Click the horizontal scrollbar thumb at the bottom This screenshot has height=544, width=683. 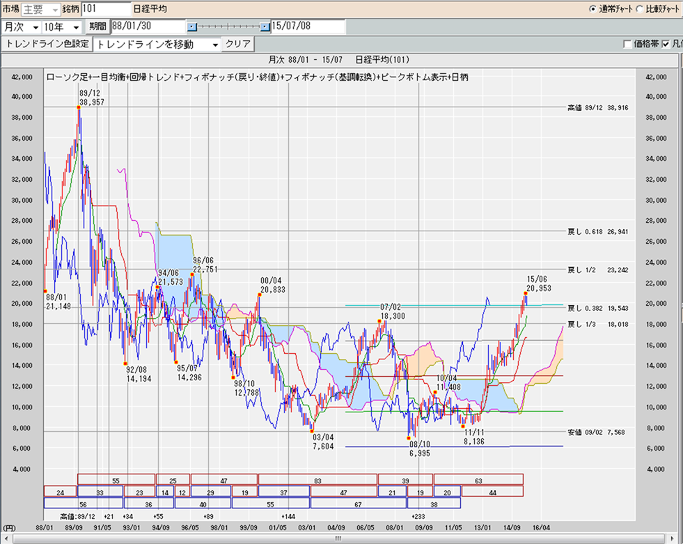338,538
